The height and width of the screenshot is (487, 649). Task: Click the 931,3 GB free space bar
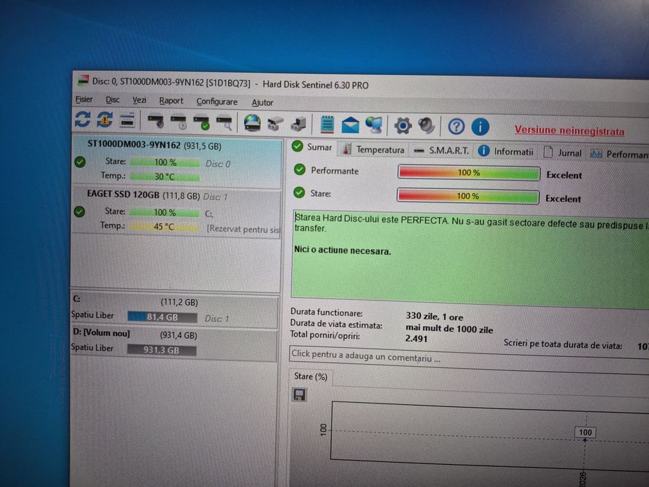(x=161, y=350)
